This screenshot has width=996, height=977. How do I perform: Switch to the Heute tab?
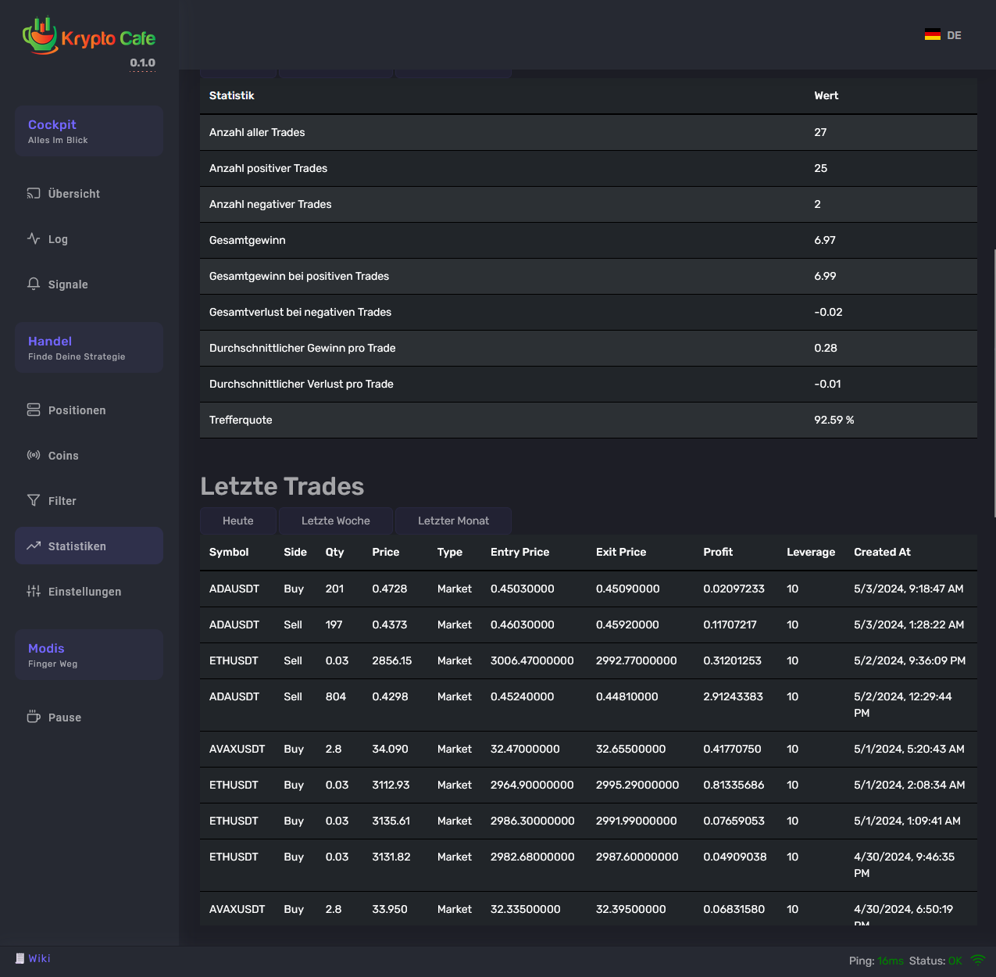[238, 521]
